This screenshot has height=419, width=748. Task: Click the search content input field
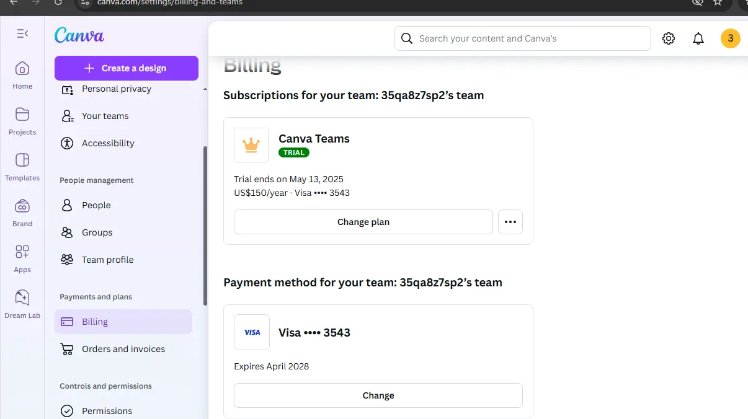[x=523, y=38]
